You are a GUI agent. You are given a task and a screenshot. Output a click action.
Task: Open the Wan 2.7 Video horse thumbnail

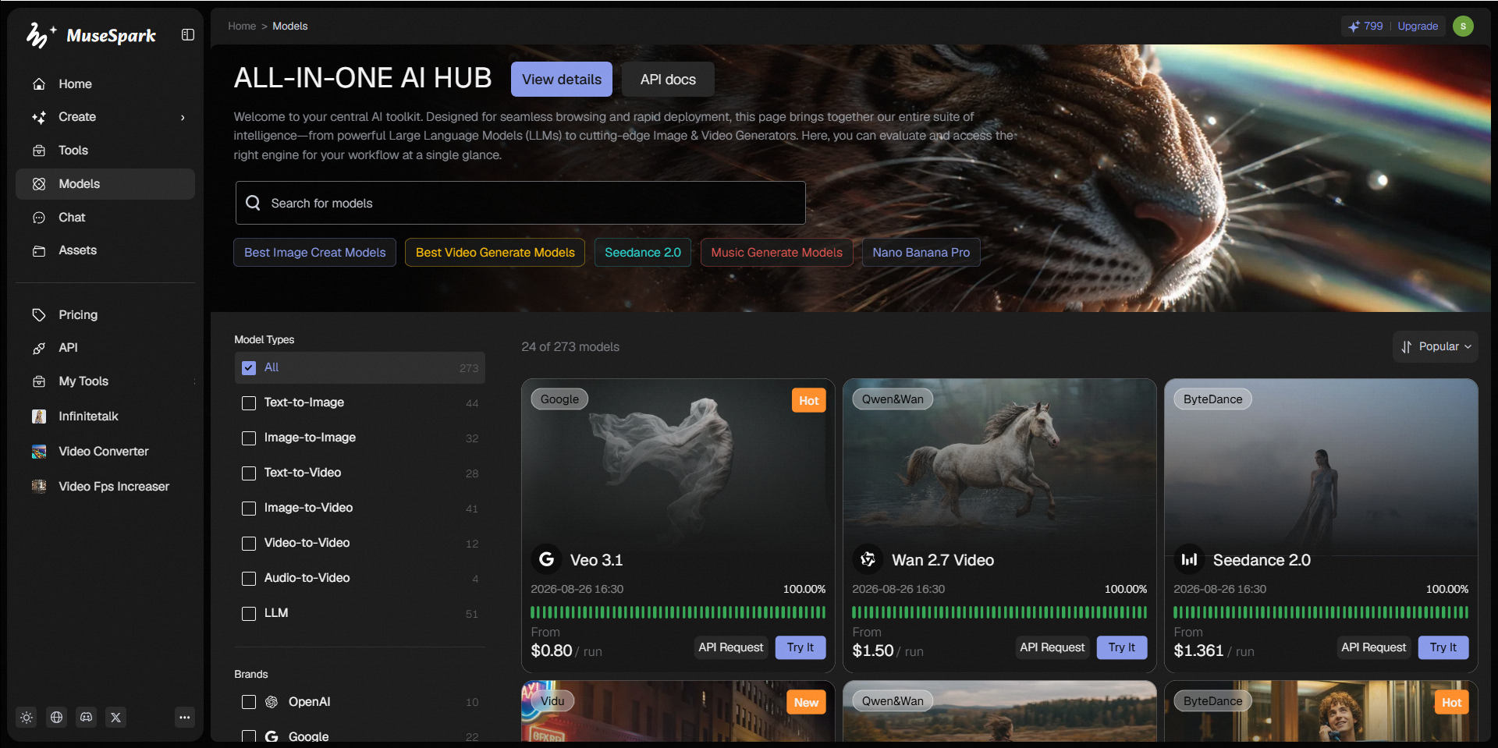pyautogui.click(x=999, y=466)
